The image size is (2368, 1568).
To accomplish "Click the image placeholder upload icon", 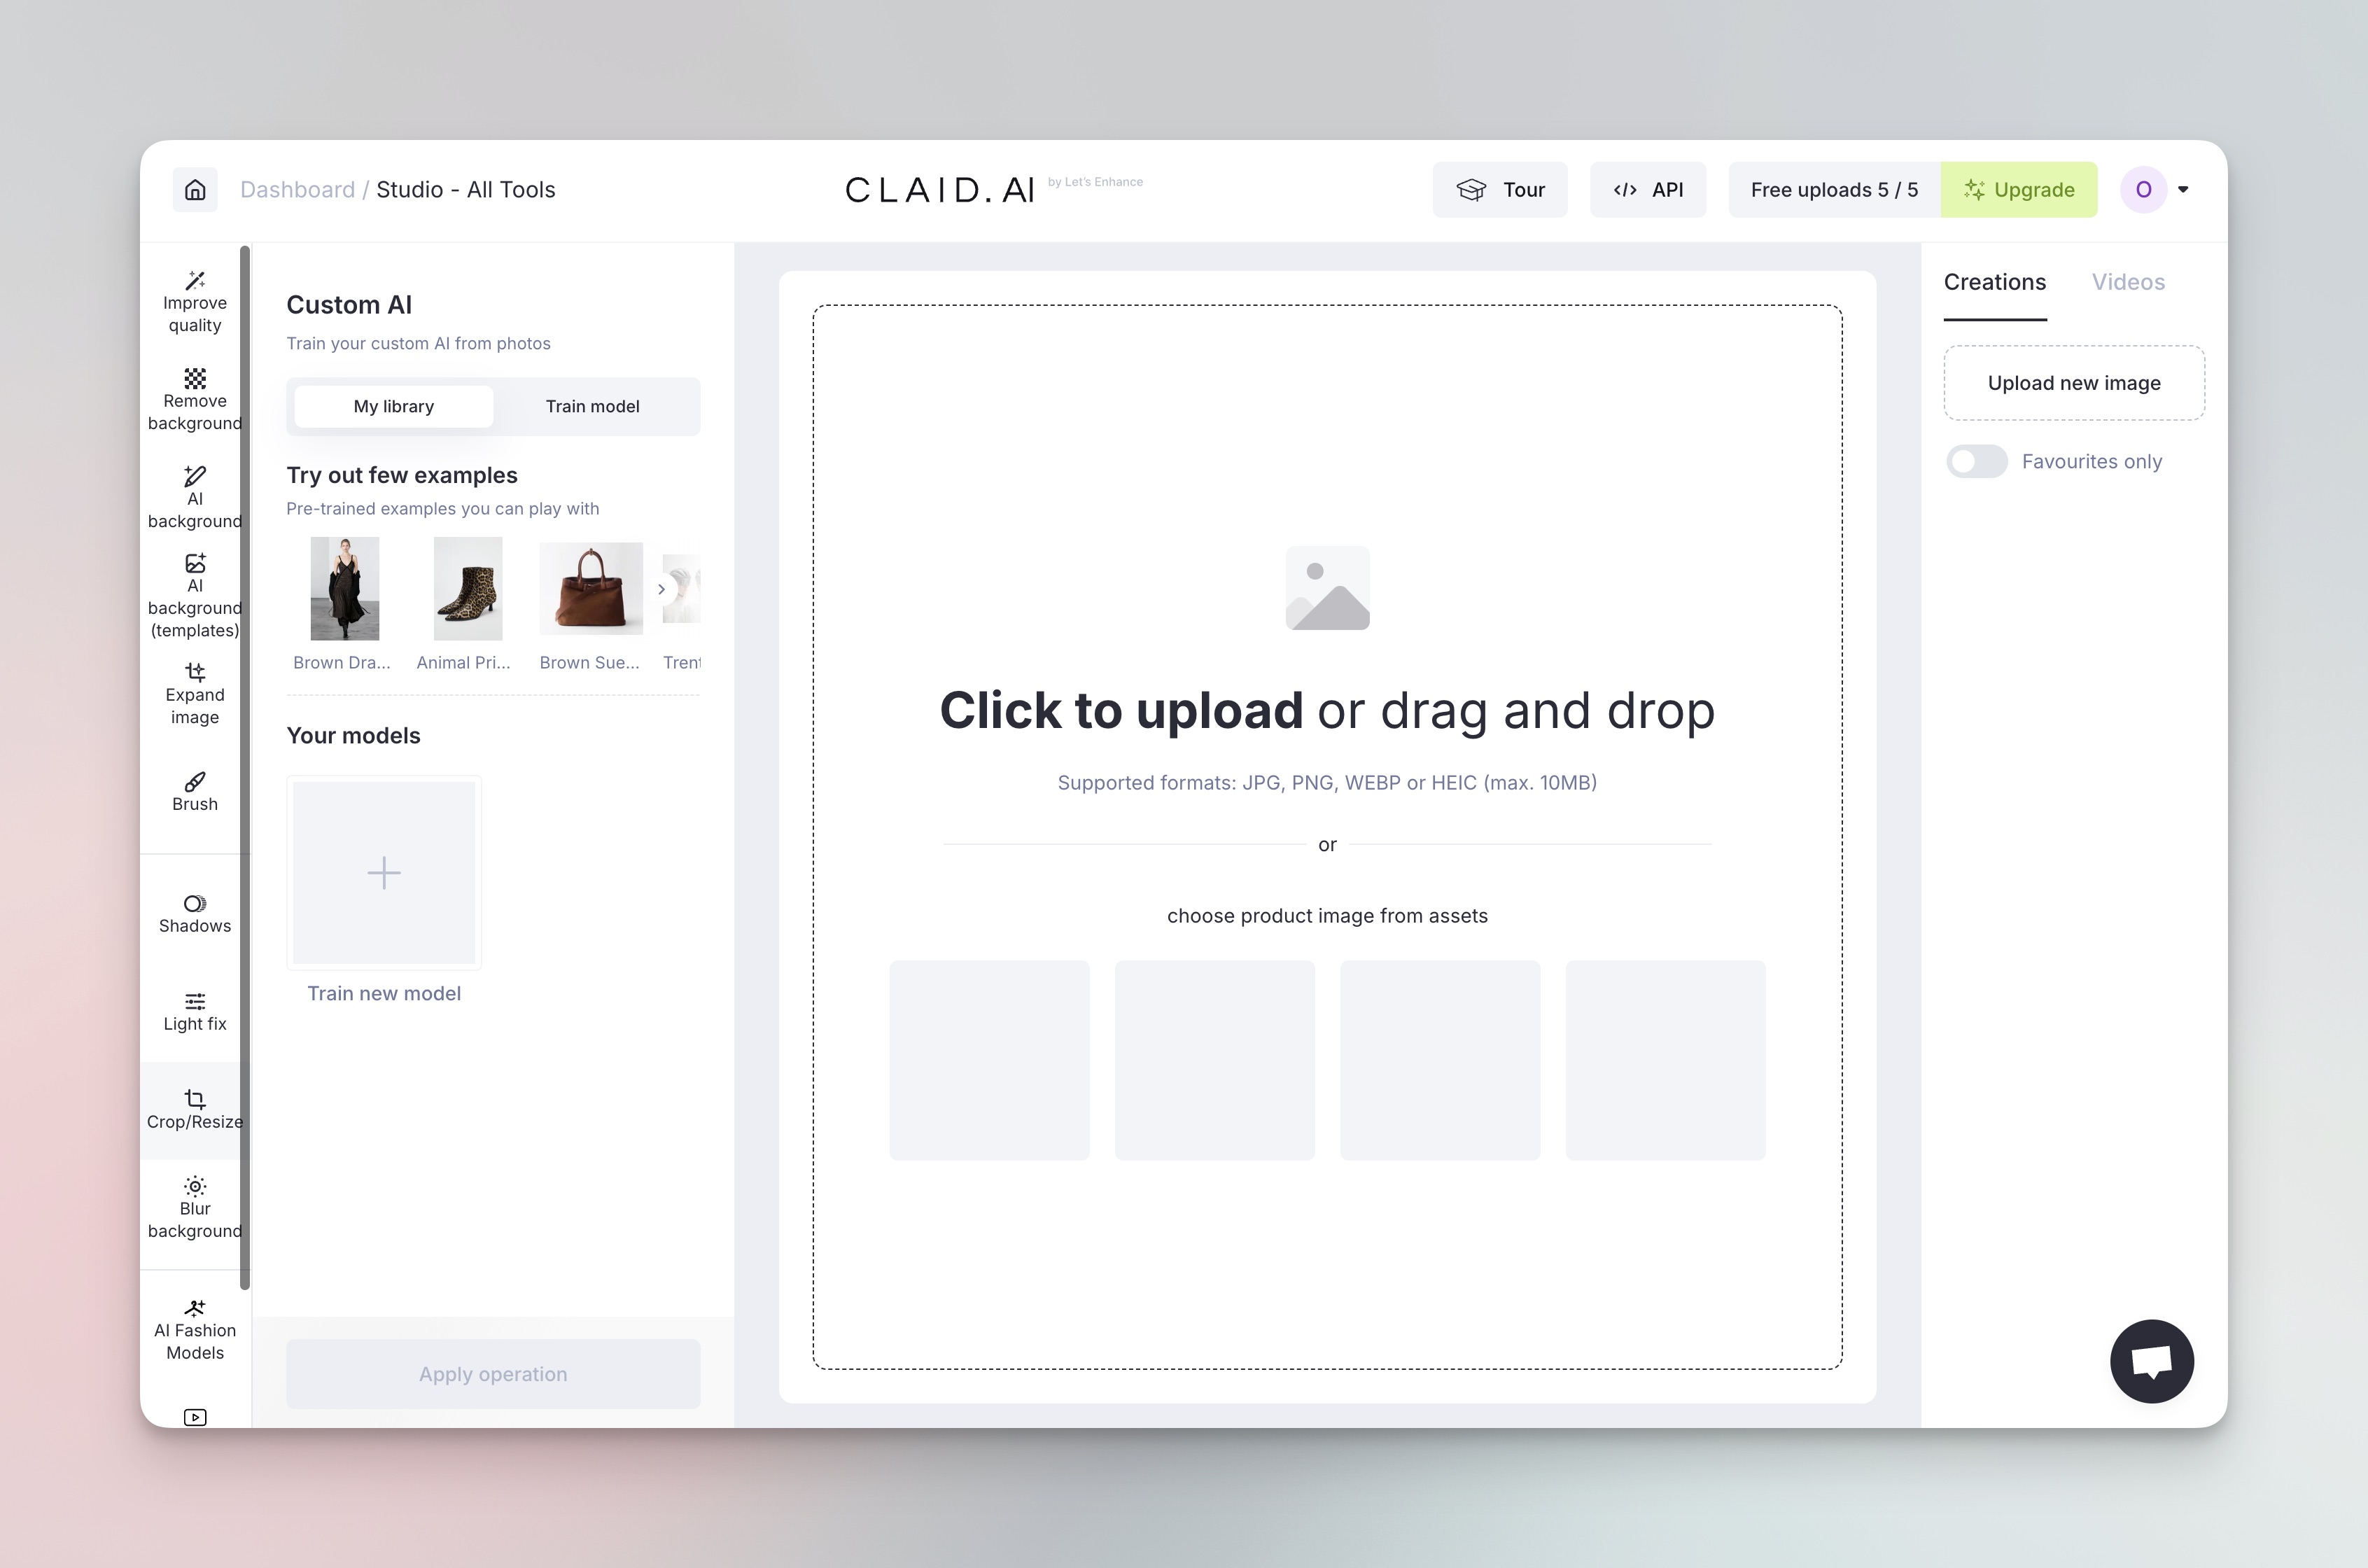I will click(1327, 588).
